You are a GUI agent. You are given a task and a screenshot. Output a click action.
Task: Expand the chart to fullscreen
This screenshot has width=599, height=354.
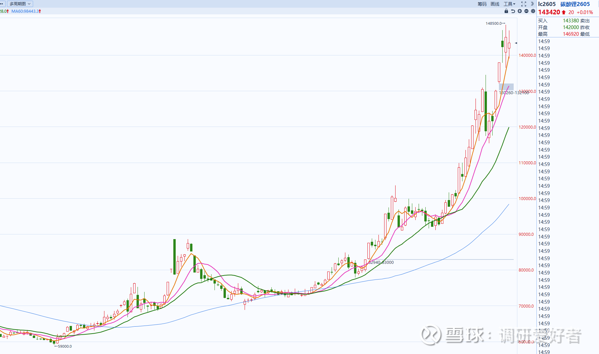click(524, 4)
